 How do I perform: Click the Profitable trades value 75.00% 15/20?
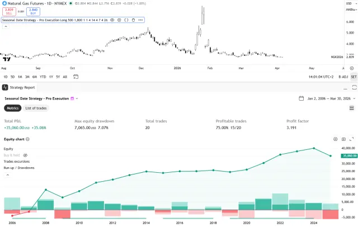[x=229, y=128]
